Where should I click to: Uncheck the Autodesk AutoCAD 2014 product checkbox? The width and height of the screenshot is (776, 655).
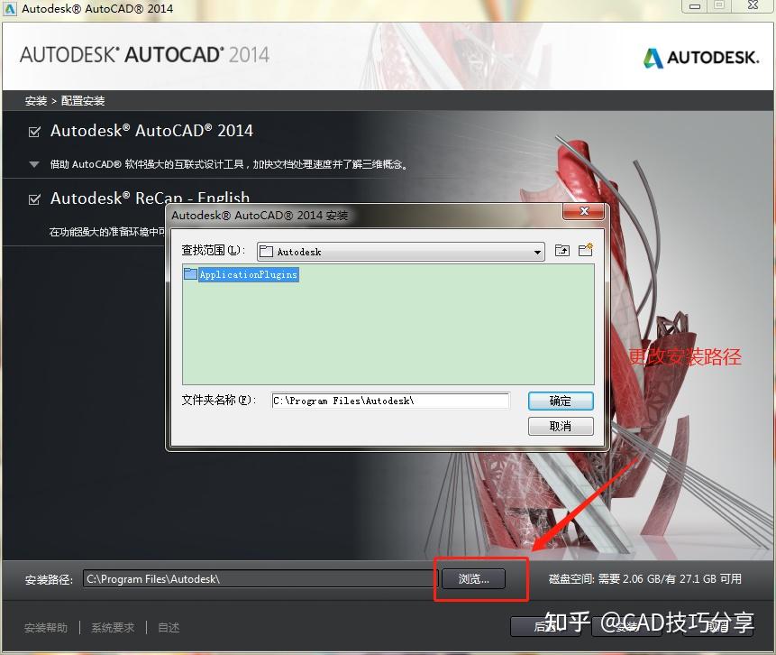click(x=34, y=132)
